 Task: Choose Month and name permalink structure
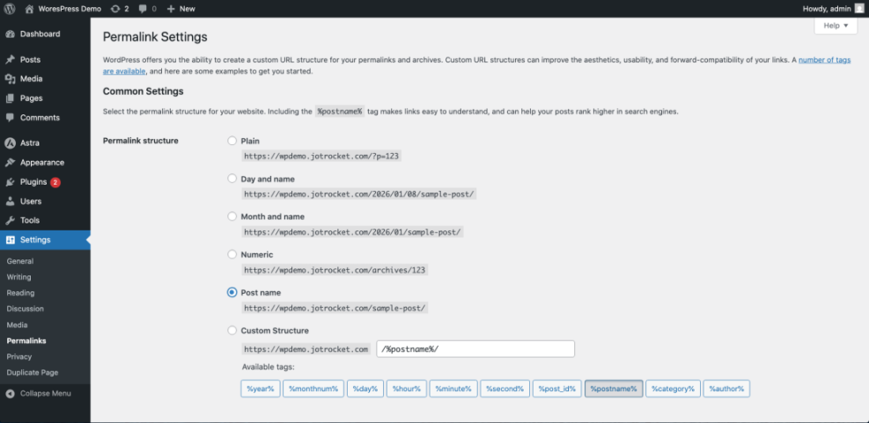232,216
